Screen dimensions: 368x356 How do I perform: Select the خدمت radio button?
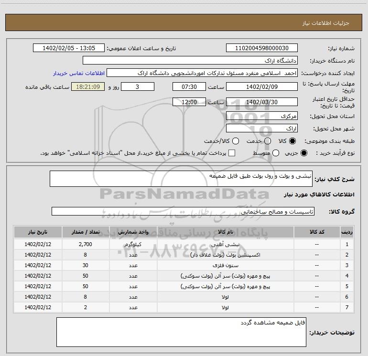(268, 141)
